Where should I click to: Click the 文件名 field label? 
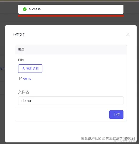(23, 92)
